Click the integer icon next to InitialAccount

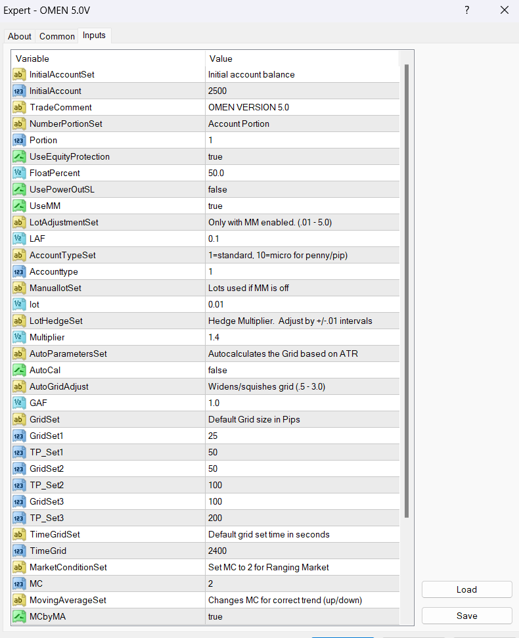(x=19, y=91)
